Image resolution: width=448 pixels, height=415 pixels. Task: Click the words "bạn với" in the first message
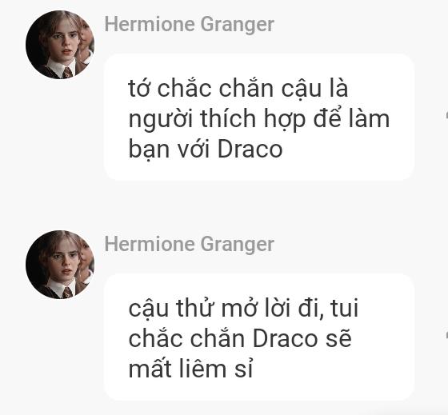169,150
